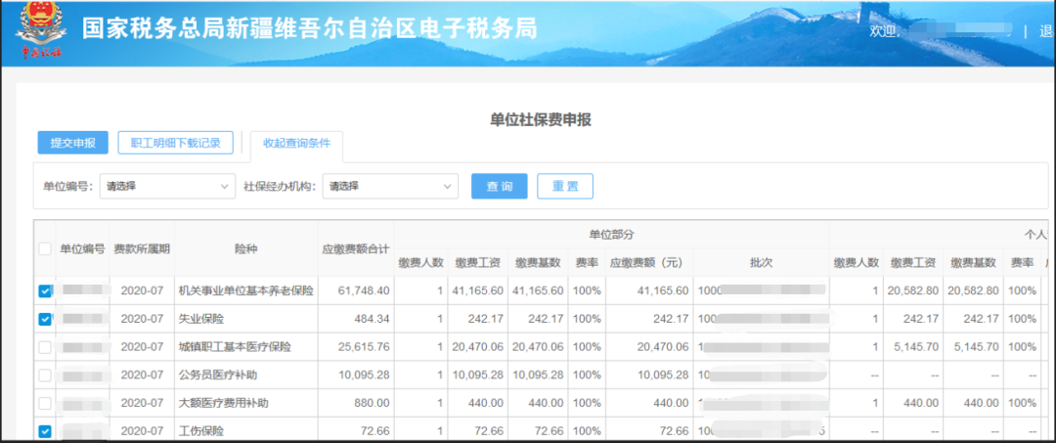The height and width of the screenshot is (443, 1056).
Task: Click the total amount 880.00
Action: coord(373,403)
